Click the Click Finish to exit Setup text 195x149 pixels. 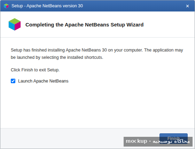[35, 70]
